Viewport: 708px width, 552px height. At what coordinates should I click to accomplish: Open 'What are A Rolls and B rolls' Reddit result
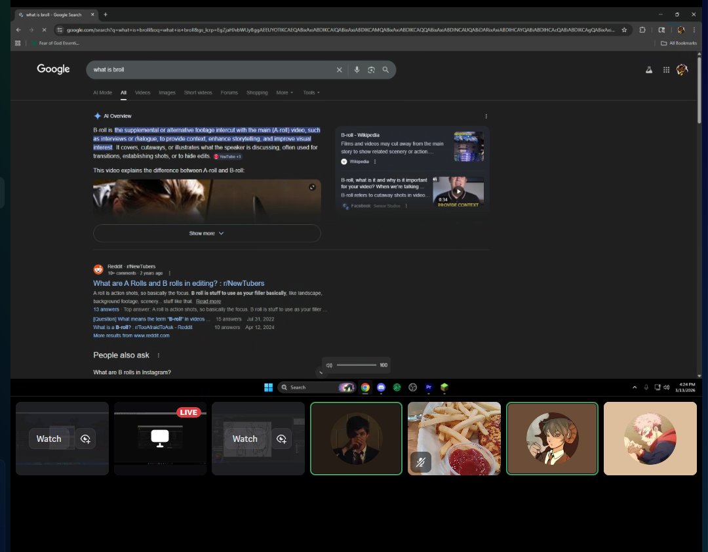click(x=179, y=283)
